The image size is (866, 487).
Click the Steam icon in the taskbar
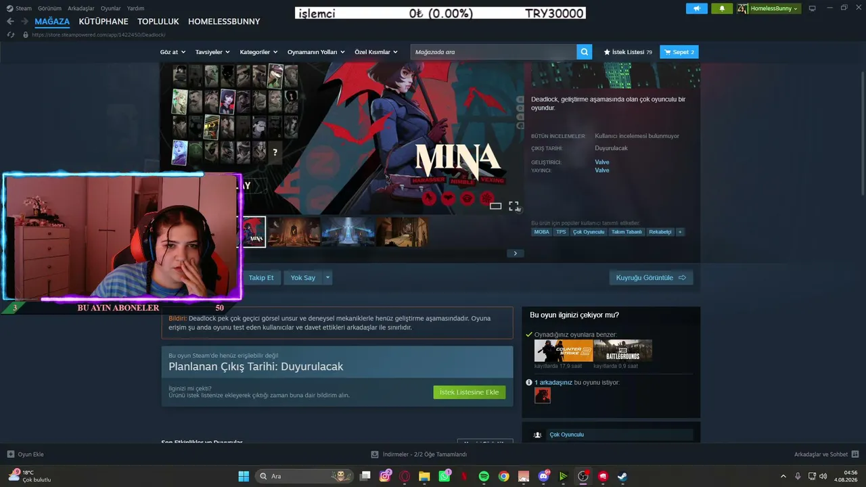pos(622,476)
